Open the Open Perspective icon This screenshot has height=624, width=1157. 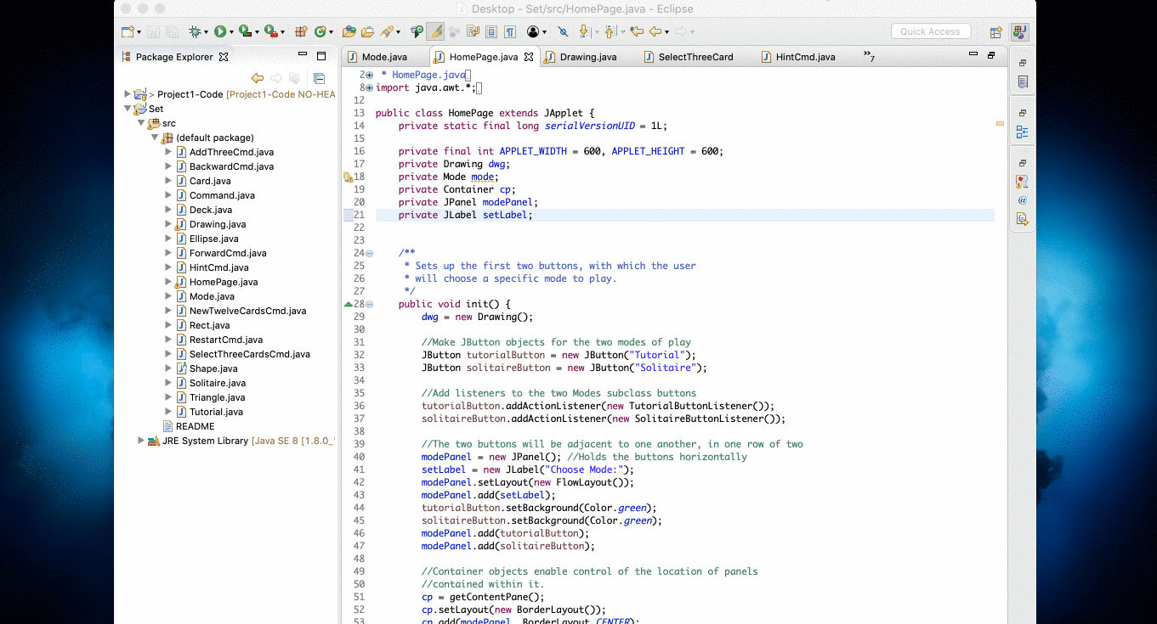995,32
